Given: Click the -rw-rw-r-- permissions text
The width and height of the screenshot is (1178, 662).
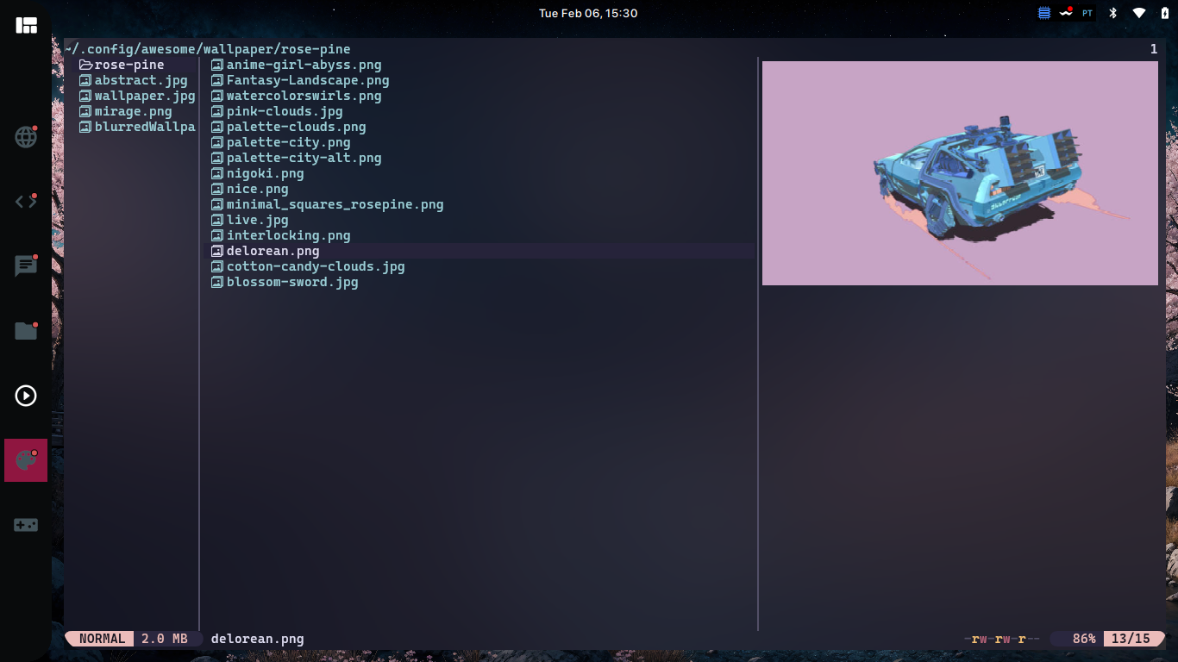Looking at the screenshot, I should tap(1002, 639).
